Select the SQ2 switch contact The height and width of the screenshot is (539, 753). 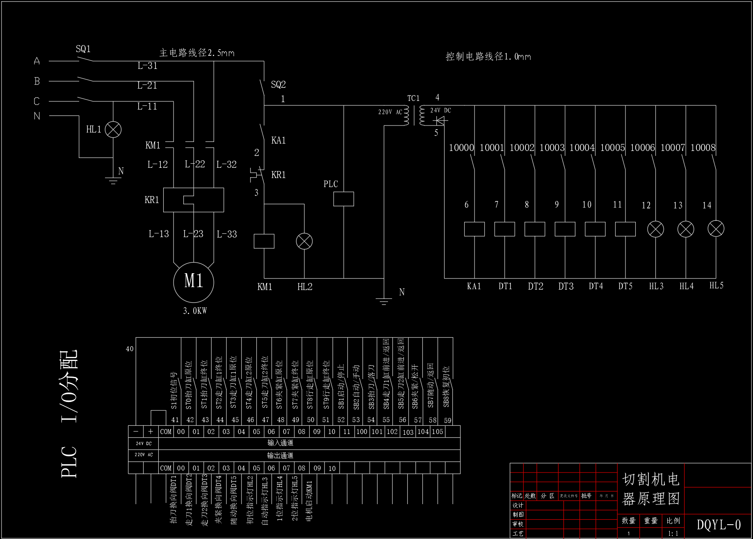tap(262, 87)
